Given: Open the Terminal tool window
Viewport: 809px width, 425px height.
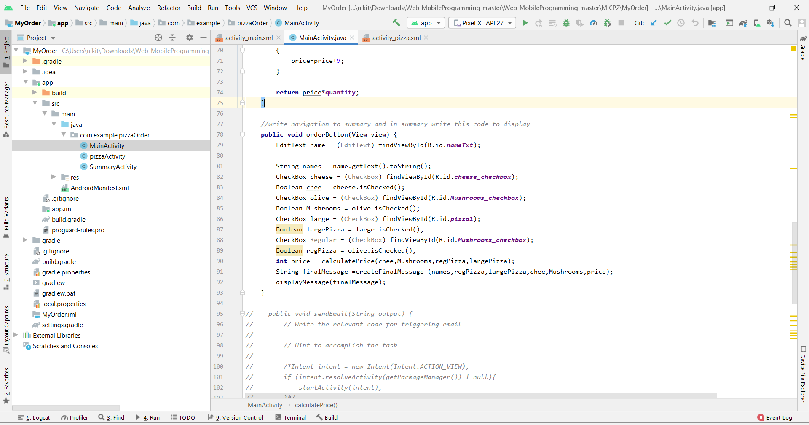Looking at the screenshot, I should click(x=291, y=417).
